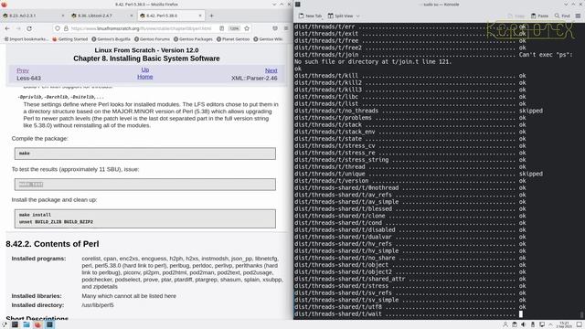Click the Konsole window icon in titlebar
Screen dimensions: 585x329
pyautogui.click(x=298, y=5)
